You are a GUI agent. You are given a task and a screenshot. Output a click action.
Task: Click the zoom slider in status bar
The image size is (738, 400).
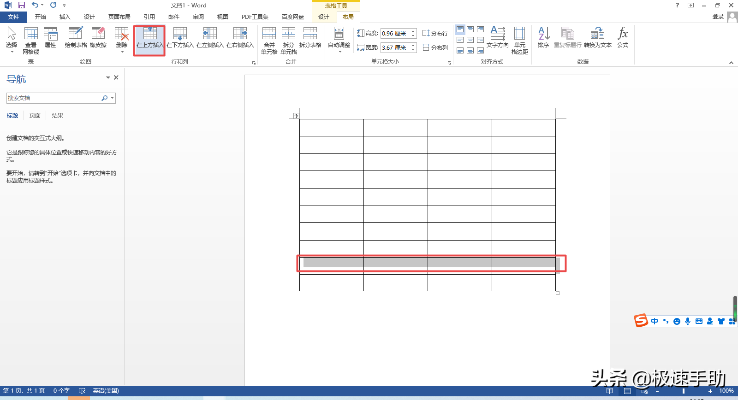[683, 391]
